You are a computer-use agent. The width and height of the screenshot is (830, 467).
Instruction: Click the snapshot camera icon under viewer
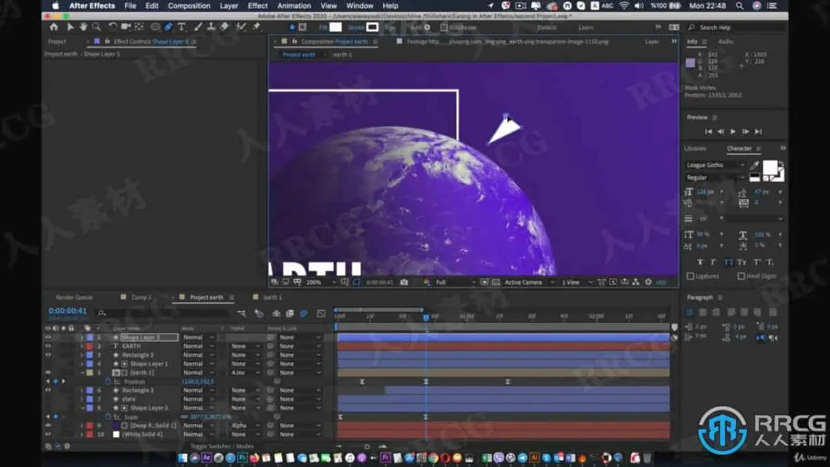[404, 282]
